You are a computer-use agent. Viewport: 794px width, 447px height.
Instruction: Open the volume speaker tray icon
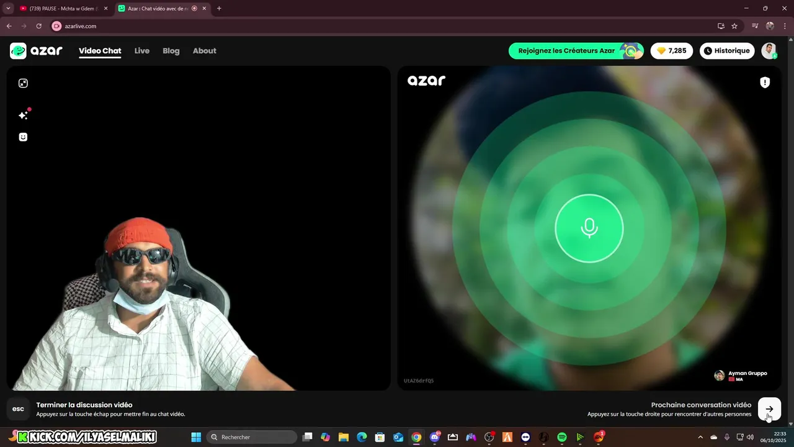(x=751, y=437)
